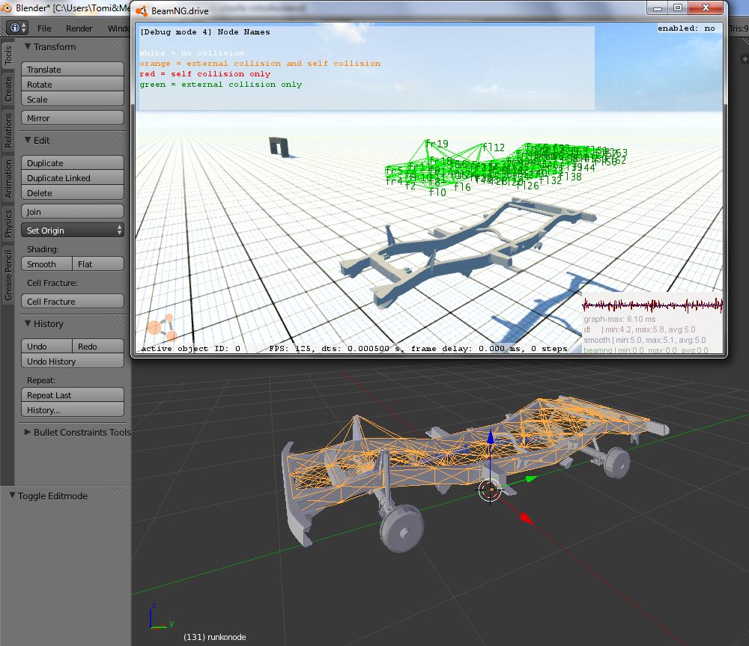
Task: Click the Scale button
Action: point(73,99)
